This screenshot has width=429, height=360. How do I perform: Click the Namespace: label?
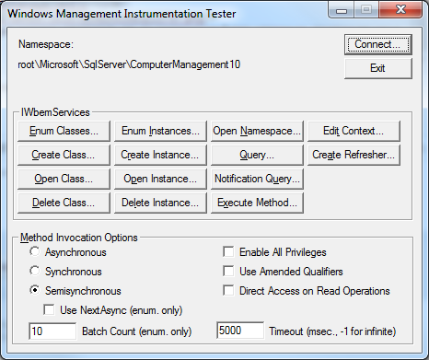[x=46, y=44]
